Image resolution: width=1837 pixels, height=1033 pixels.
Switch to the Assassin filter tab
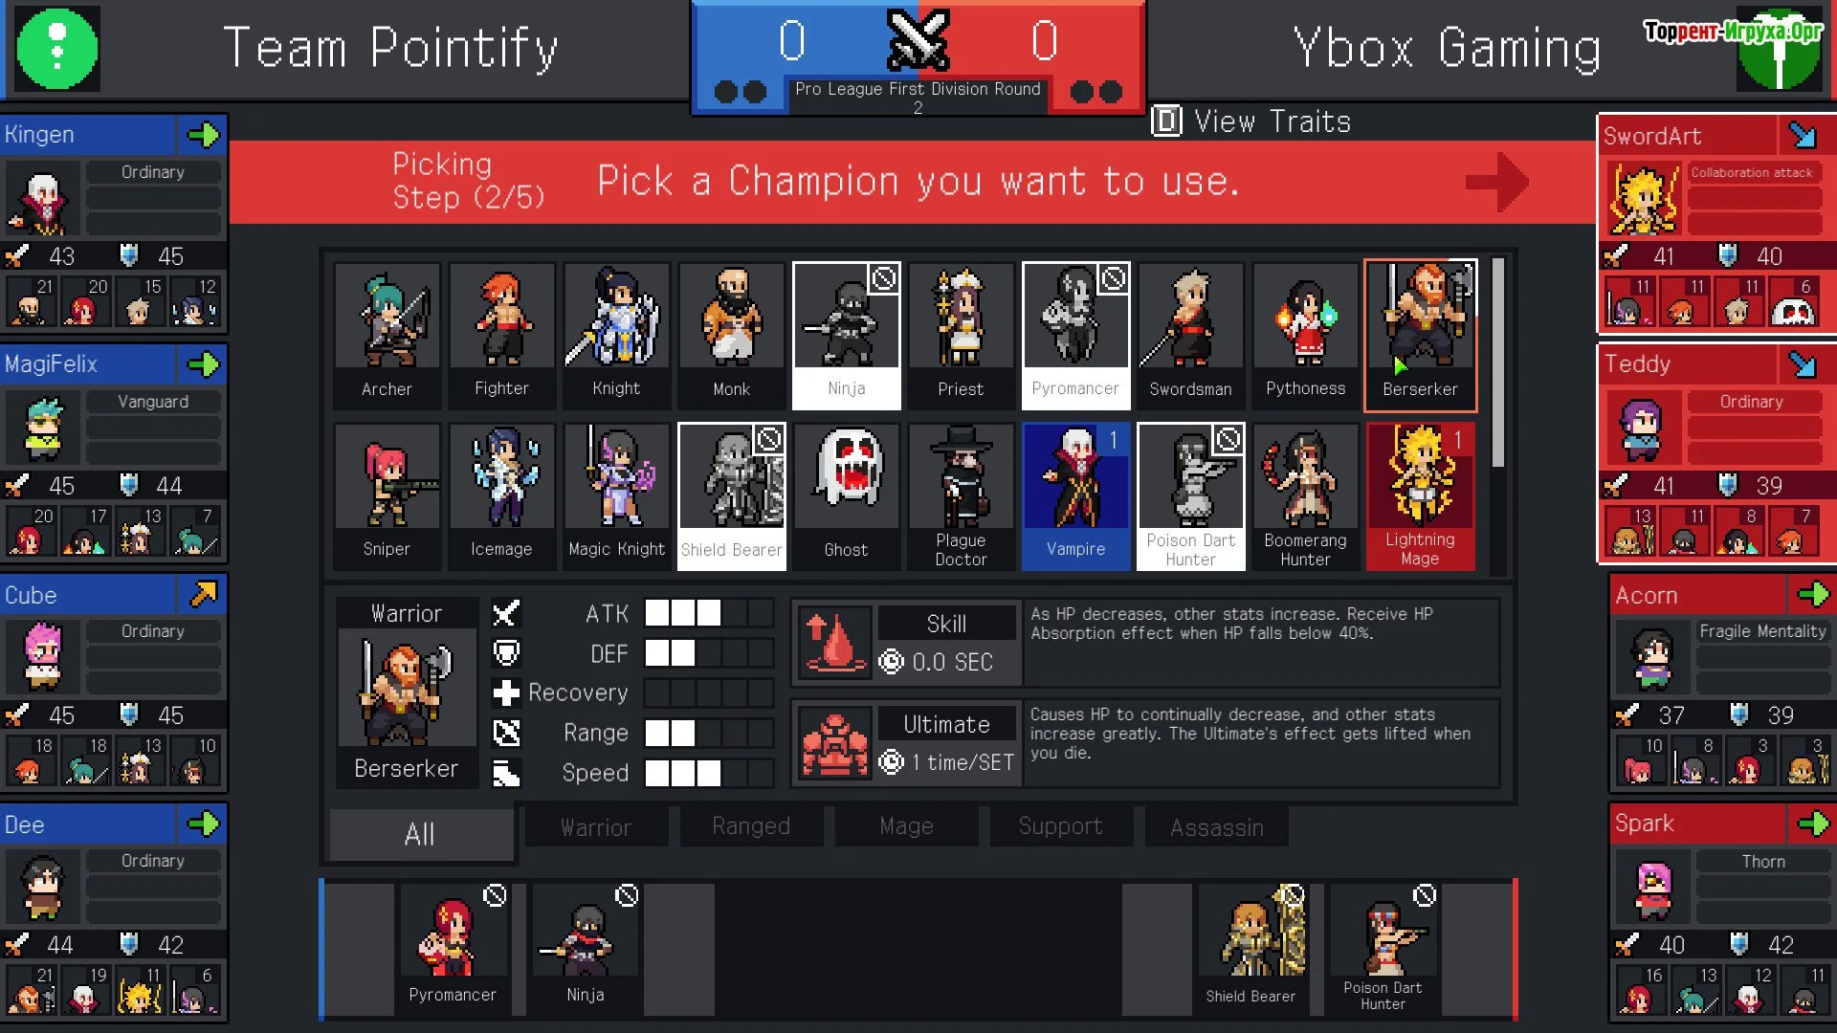pyautogui.click(x=1216, y=827)
